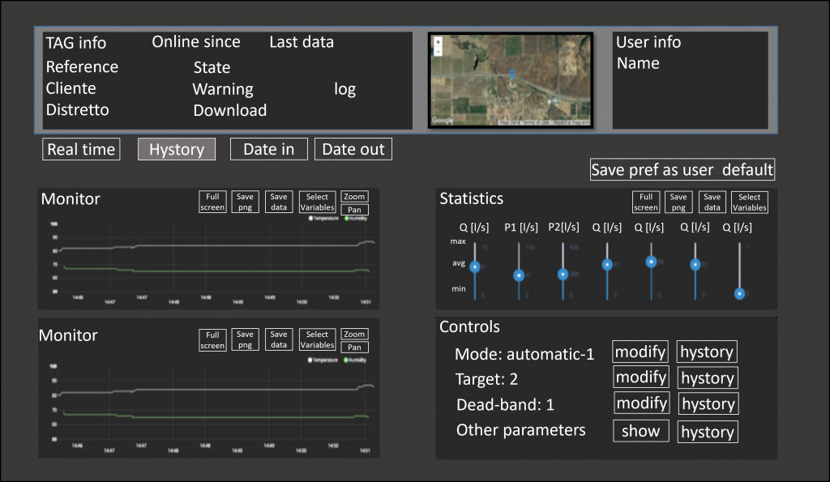Viewport: 830px width, 482px height.
Task: Click the Date in field
Action: pyautogui.click(x=269, y=149)
